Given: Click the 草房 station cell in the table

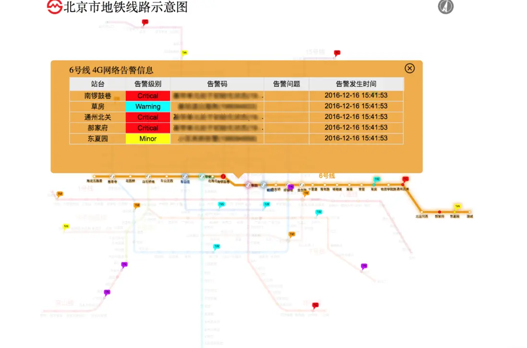Looking at the screenshot, I should click(97, 107).
